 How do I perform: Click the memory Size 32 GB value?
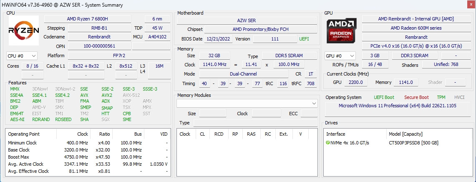pos(214,56)
